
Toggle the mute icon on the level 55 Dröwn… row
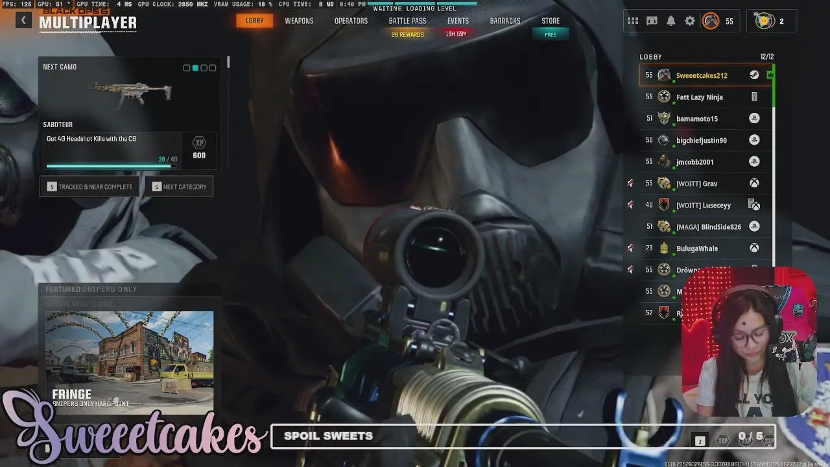click(x=630, y=270)
